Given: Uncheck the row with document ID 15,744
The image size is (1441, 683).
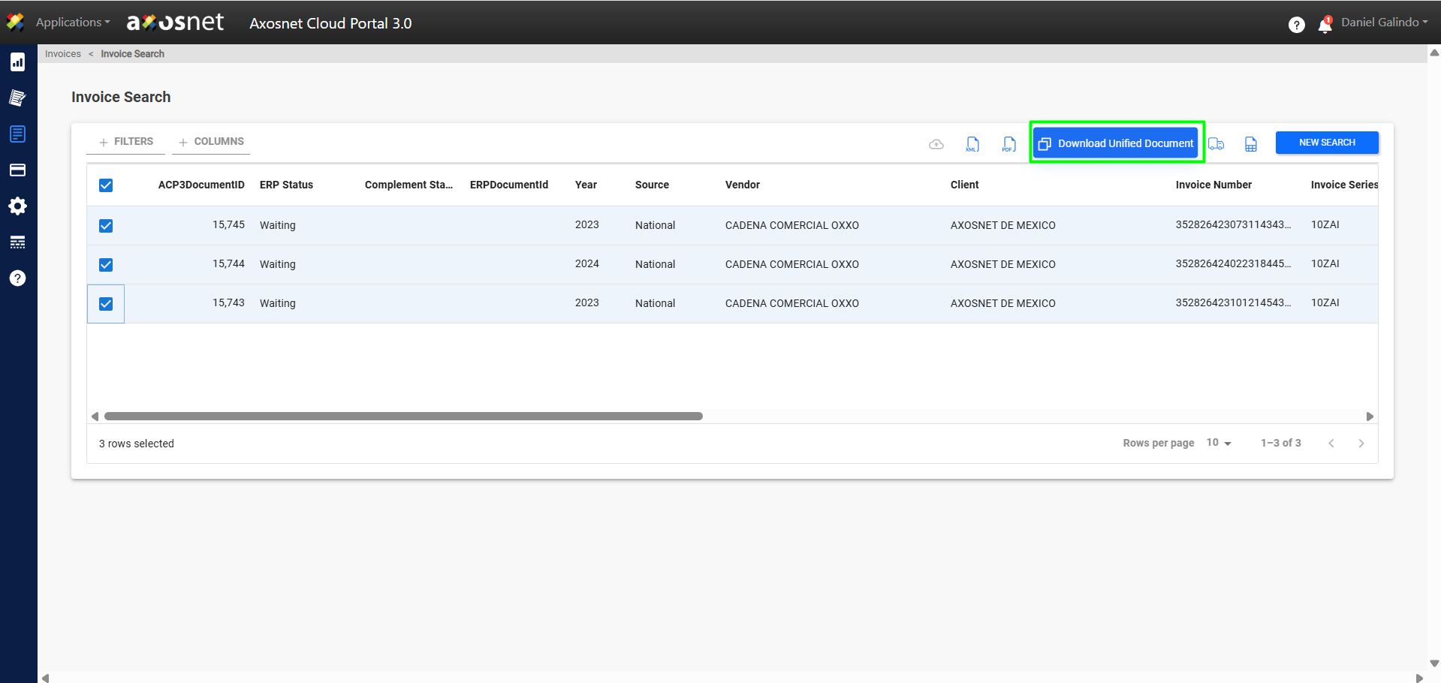Looking at the screenshot, I should click(x=106, y=265).
